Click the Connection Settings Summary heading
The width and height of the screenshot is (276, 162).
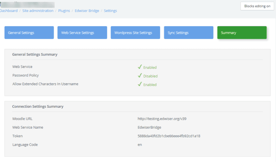tap(38, 106)
